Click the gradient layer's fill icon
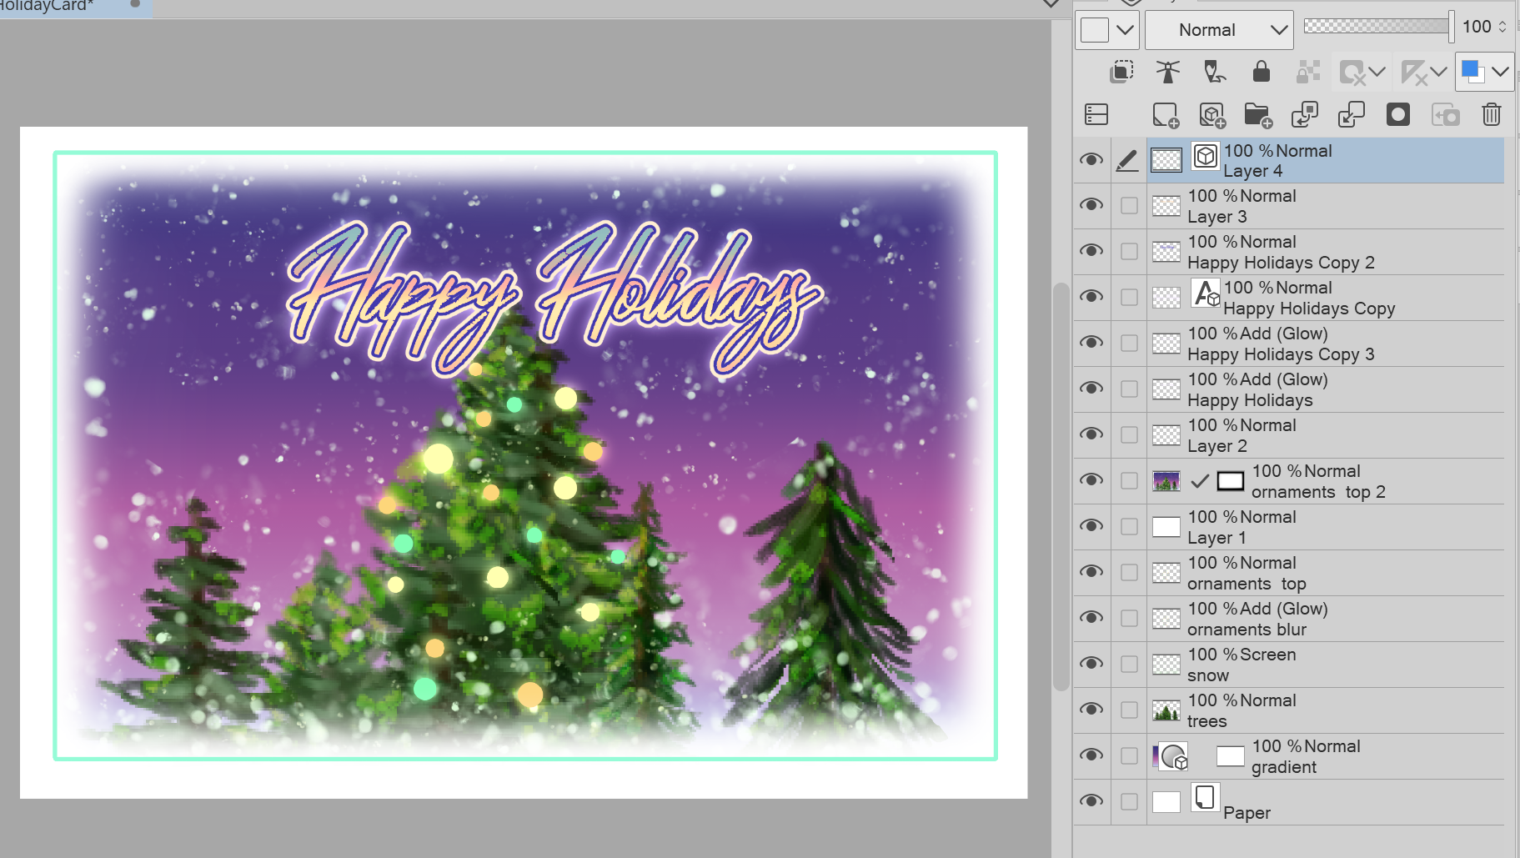This screenshot has height=858, width=1520. pyautogui.click(x=1173, y=756)
